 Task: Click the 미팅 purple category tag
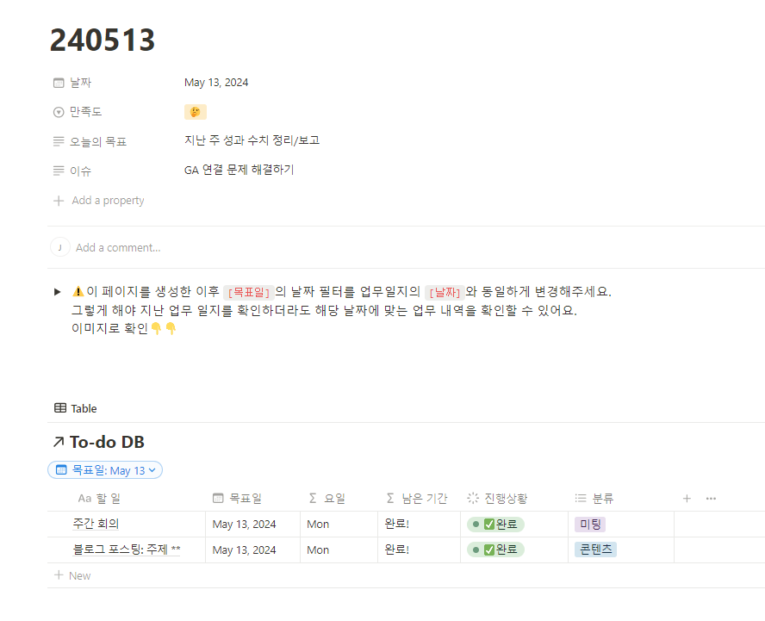point(590,525)
